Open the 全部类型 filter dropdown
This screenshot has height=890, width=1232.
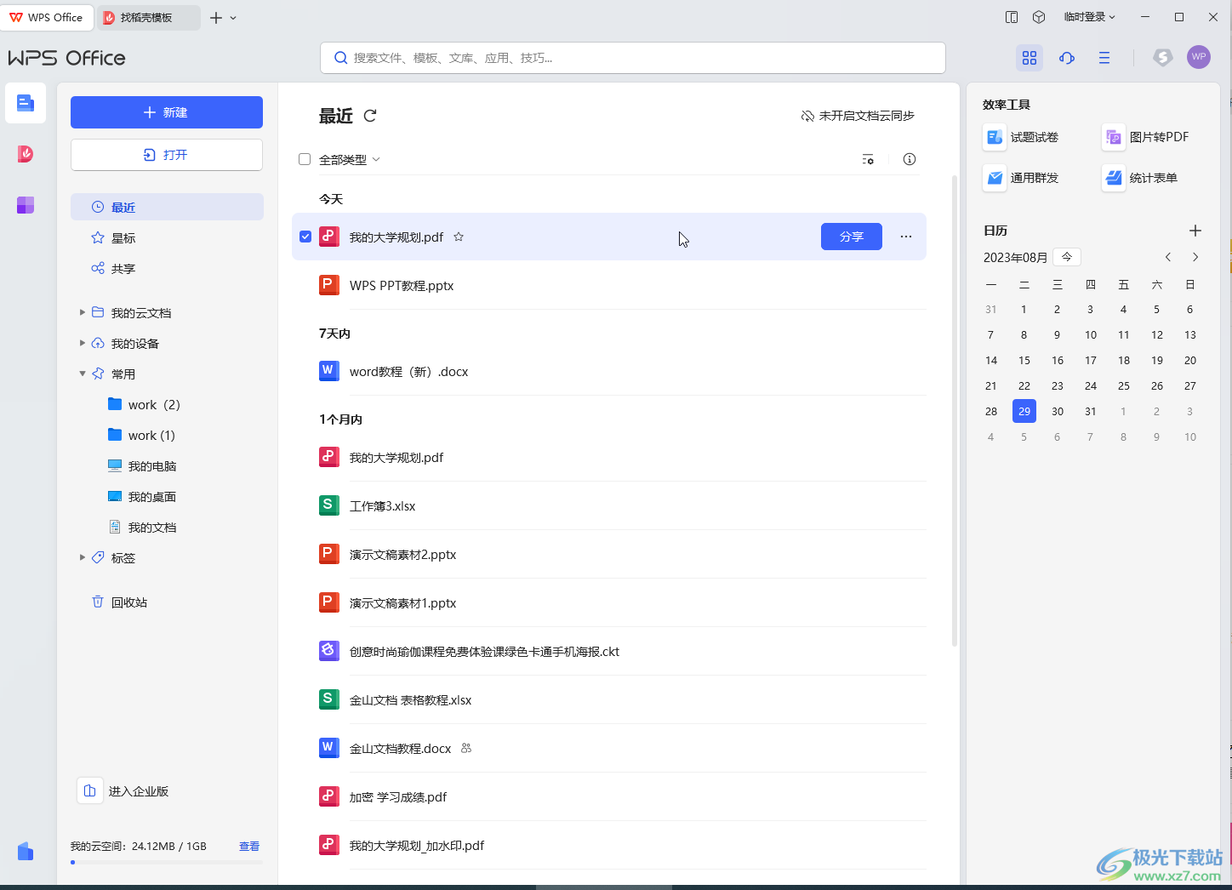click(x=350, y=159)
